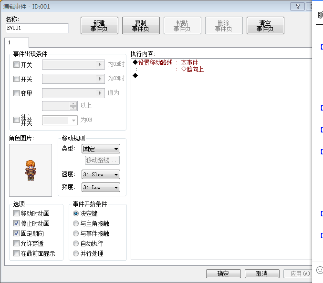Click the 应用(A) button
This screenshot has height=283, width=323.
click(x=298, y=274)
